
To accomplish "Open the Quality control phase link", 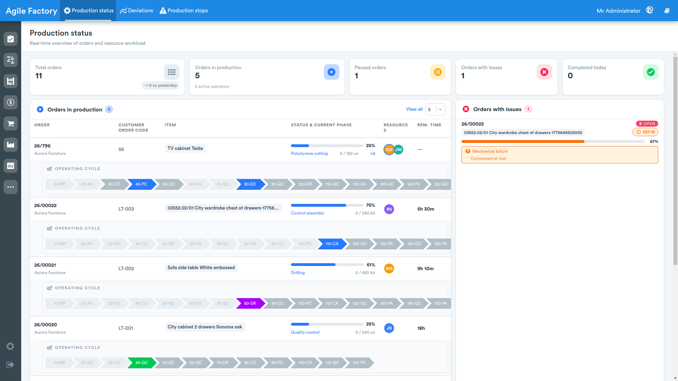I will pos(305,332).
